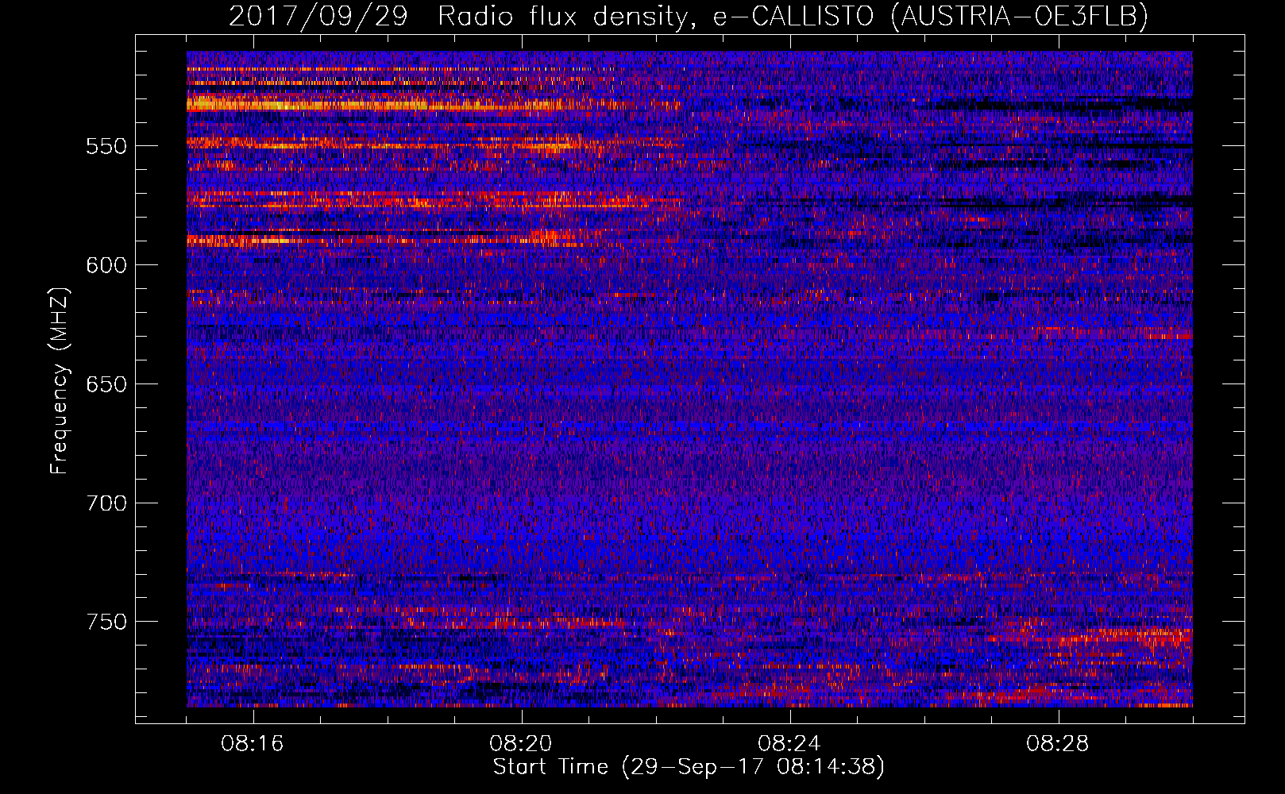This screenshot has width=1285, height=794.
Task: Click the 08:16 time tick label
Action: point(253,744)
